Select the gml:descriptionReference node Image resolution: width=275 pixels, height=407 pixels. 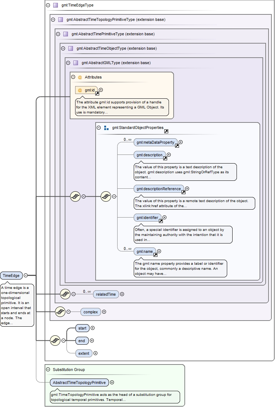[159, 189]
